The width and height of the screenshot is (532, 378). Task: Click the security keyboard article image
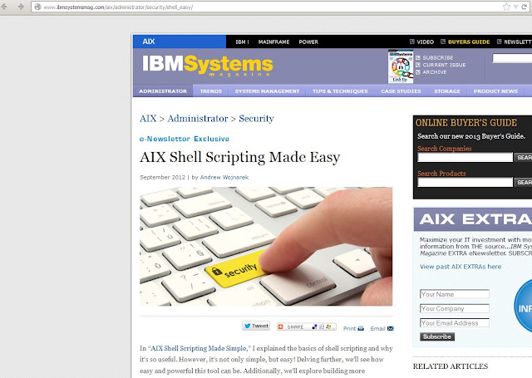pyautogui.click(x=266, y=247)
